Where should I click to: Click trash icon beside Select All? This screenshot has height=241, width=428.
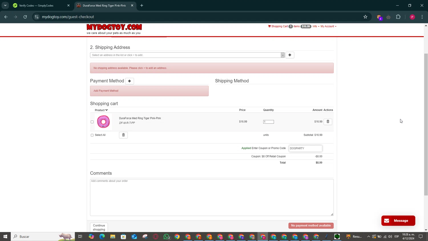pos(123,135)
